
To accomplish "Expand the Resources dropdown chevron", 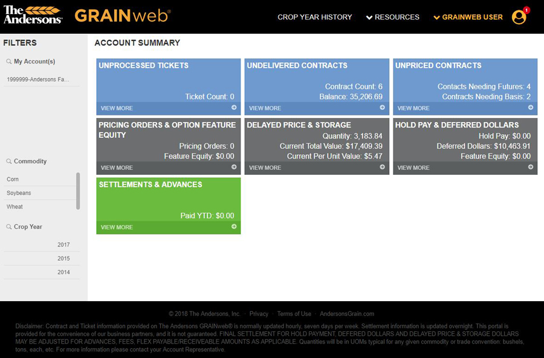I will 369,18.
